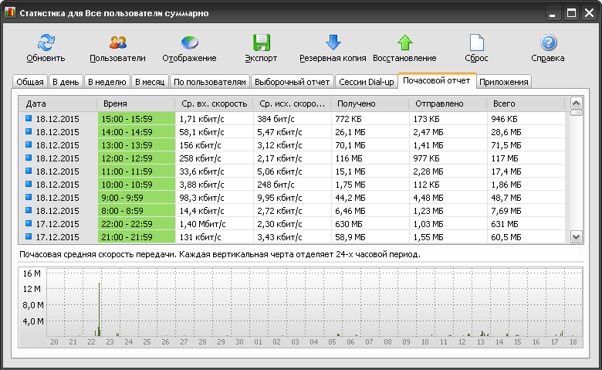Open the Приложения tab
602x370 pixels.
504,82
